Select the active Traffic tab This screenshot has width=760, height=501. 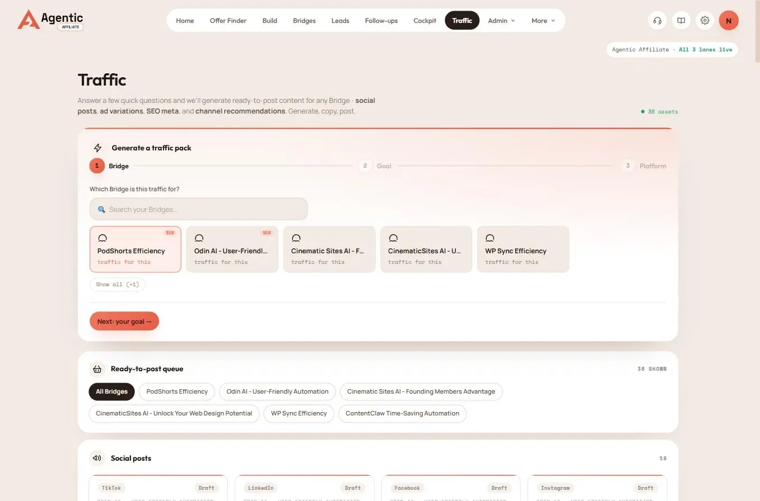[462, 21]
